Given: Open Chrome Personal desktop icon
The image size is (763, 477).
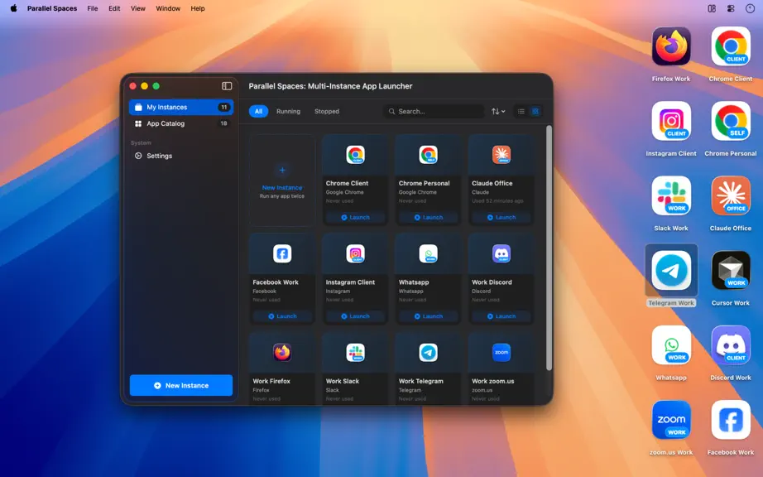Looking at the screenshot, I should click(731, 121).
